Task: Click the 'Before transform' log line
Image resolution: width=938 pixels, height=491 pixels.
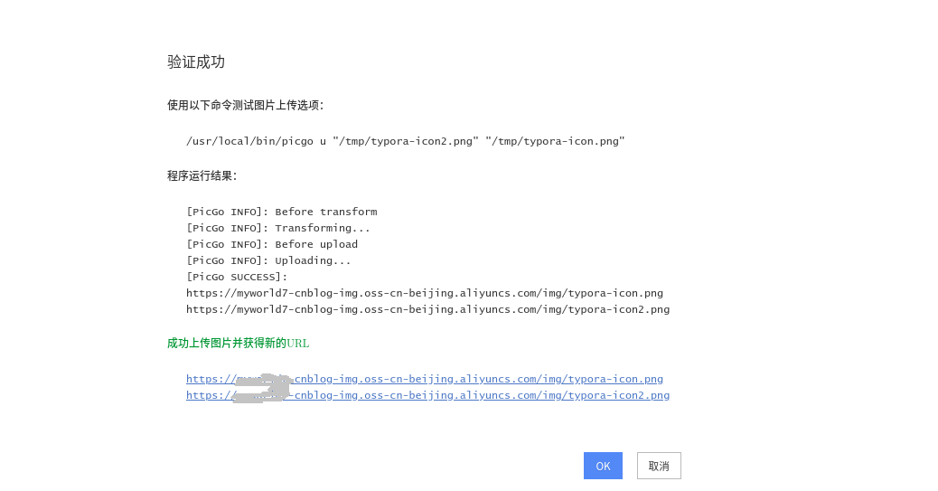Action: (x=282, y=212)
